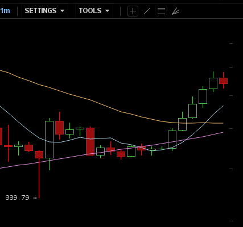Click the topmost price axis tick mark

click(231, 43)
